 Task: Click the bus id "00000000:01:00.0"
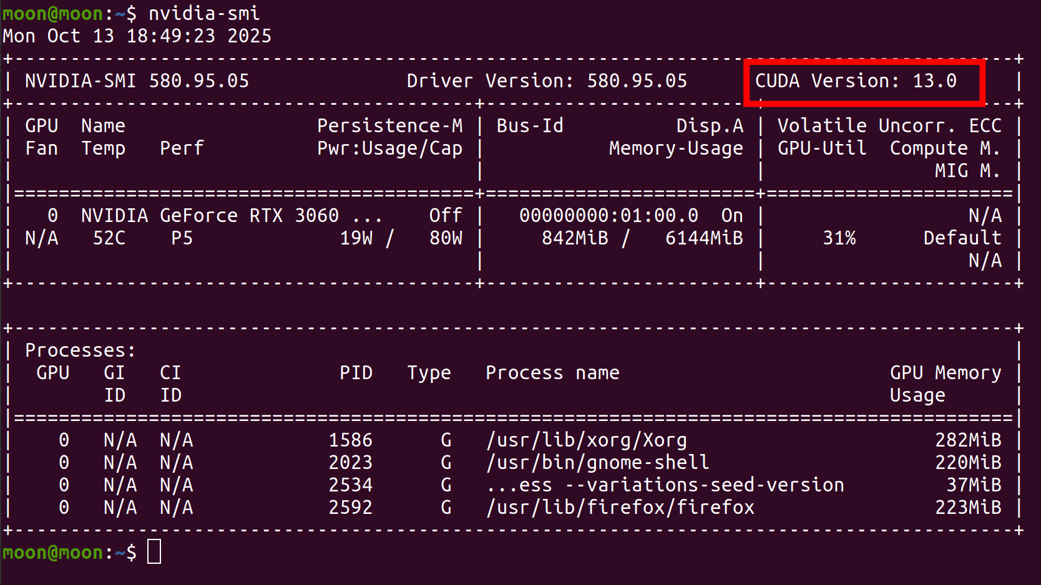[609, 216]
